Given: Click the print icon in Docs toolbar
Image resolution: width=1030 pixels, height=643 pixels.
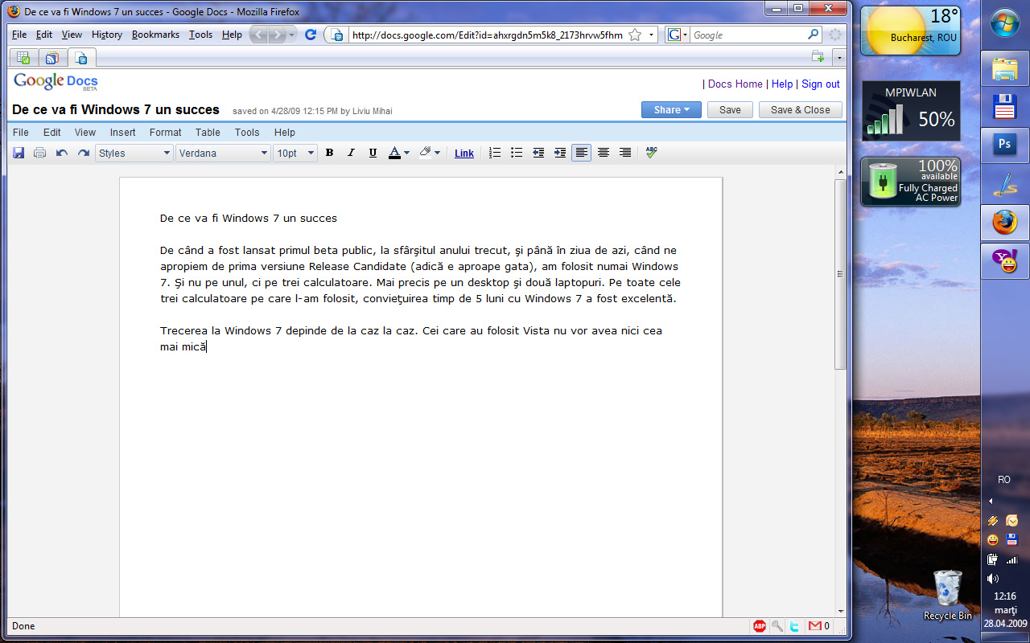Looking at the screenshot, I should (39, 153).
